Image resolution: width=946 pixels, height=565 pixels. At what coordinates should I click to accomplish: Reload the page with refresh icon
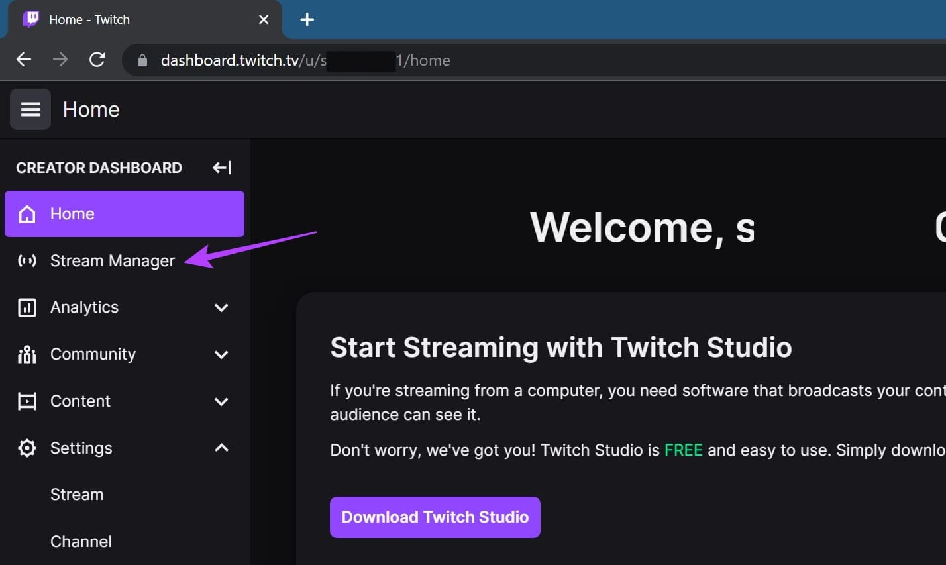(x=97, y=60)
